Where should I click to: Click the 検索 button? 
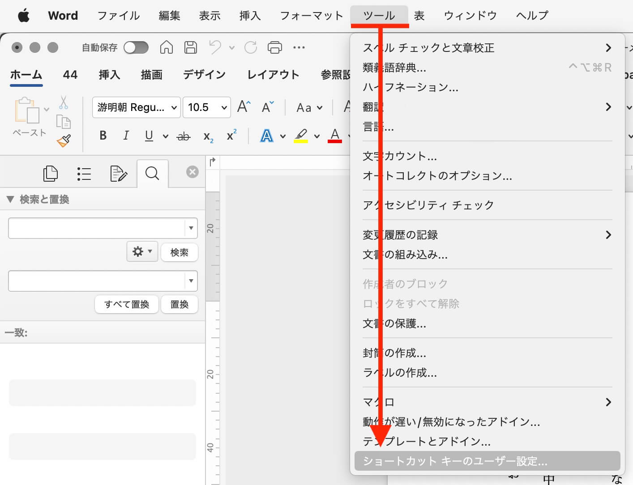179,252
